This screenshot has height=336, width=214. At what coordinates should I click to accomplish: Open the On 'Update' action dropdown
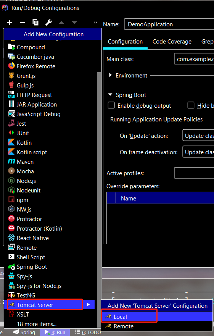(x=198, y=136)
